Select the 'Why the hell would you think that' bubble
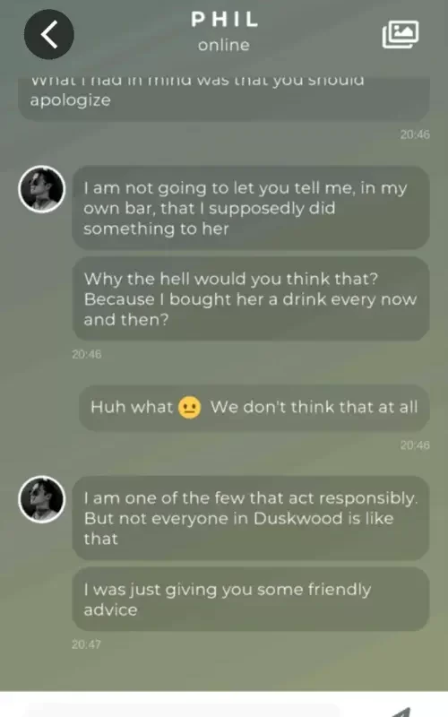The width and height of the screenshot is (448, 717). (x=251, y=298)
